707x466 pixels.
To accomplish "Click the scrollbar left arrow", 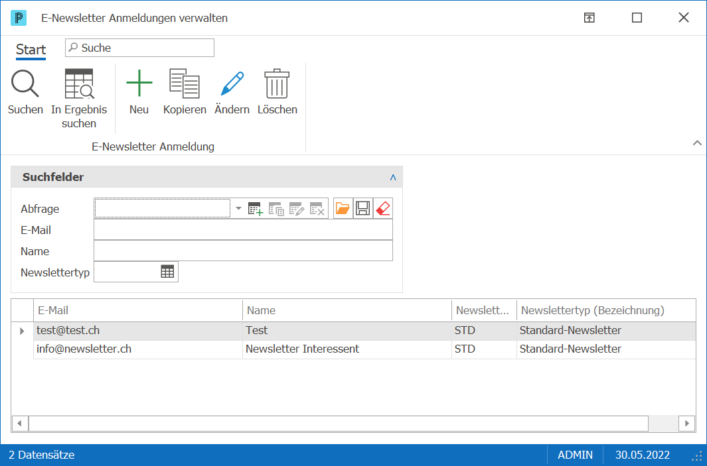I will tap(19, 423).
